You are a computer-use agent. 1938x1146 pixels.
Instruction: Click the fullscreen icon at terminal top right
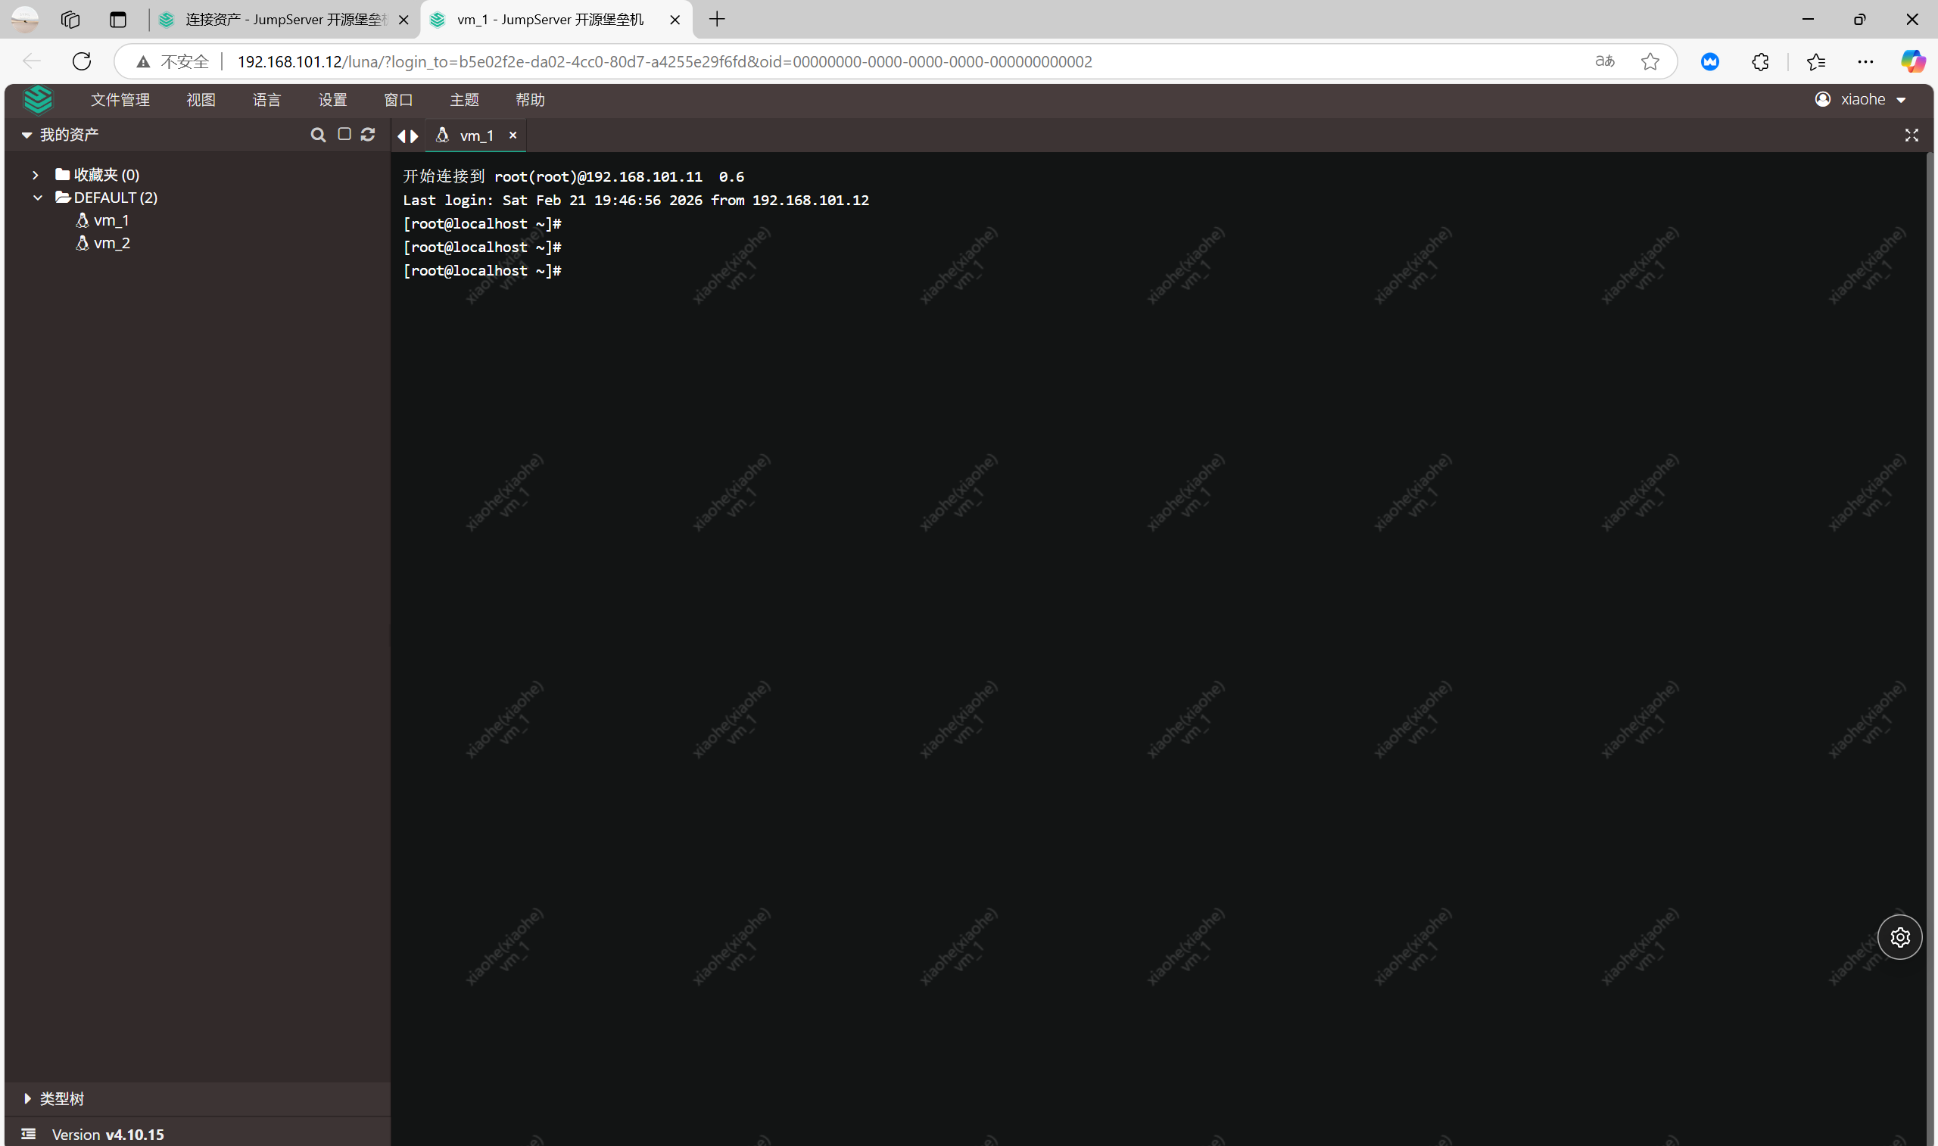(x=1911, y=135)
